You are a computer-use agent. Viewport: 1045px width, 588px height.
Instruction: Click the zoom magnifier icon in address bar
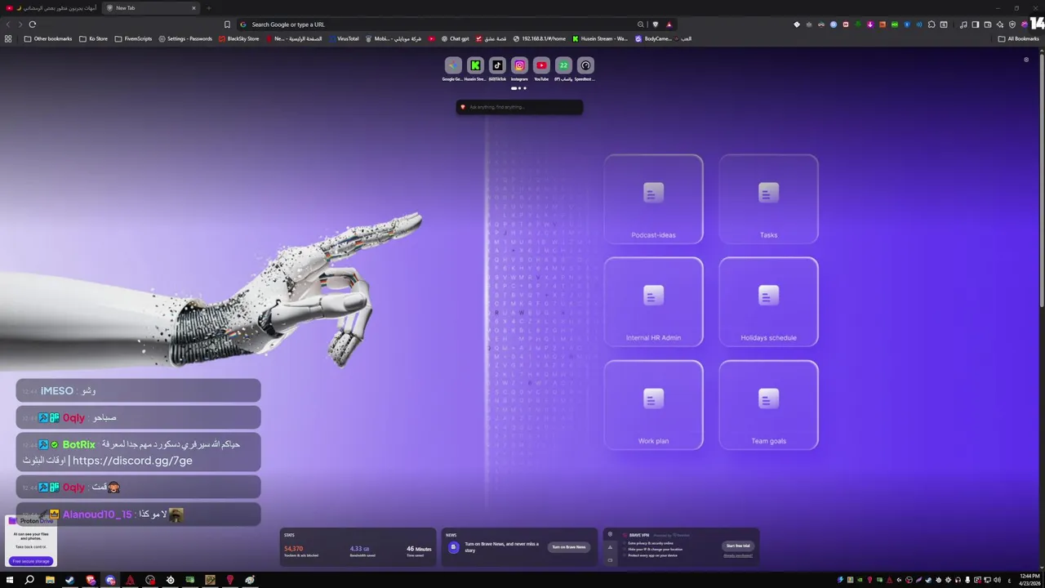641,24
